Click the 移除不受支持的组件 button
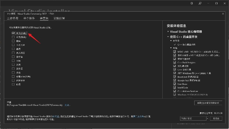 click(x=208, y=103)
